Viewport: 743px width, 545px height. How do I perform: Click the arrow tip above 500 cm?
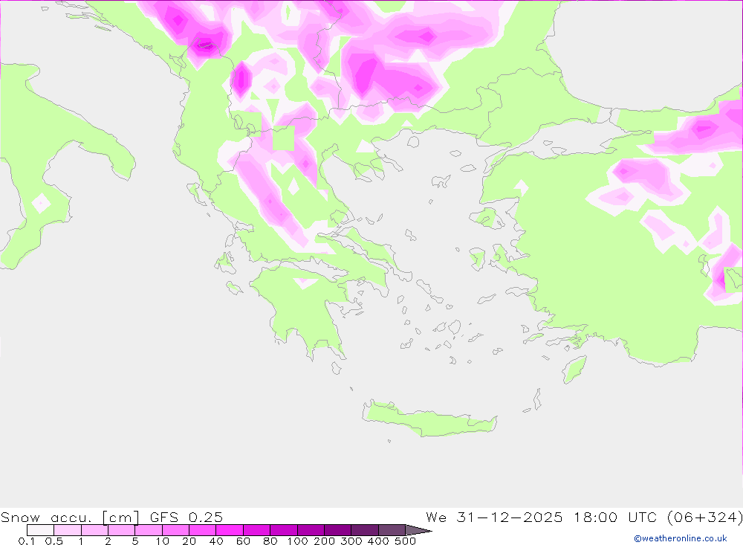(x=419, y=530)
